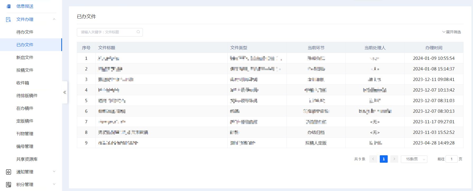Expand the 通知管理 menu chevron
Image resolution: width=473 pixels, height=191 pixels.
(54, 172)
